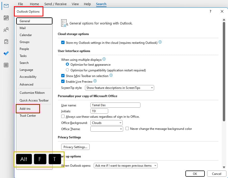This screenshot has width=228, height=178.
Task: Click the scroll down arrow of options pane
Action: tap(224, 167)
